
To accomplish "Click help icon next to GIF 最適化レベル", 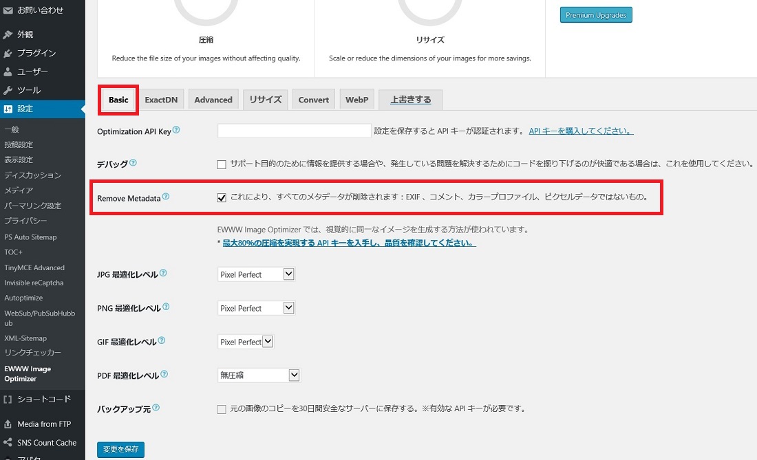I will [x=162, y=341].
